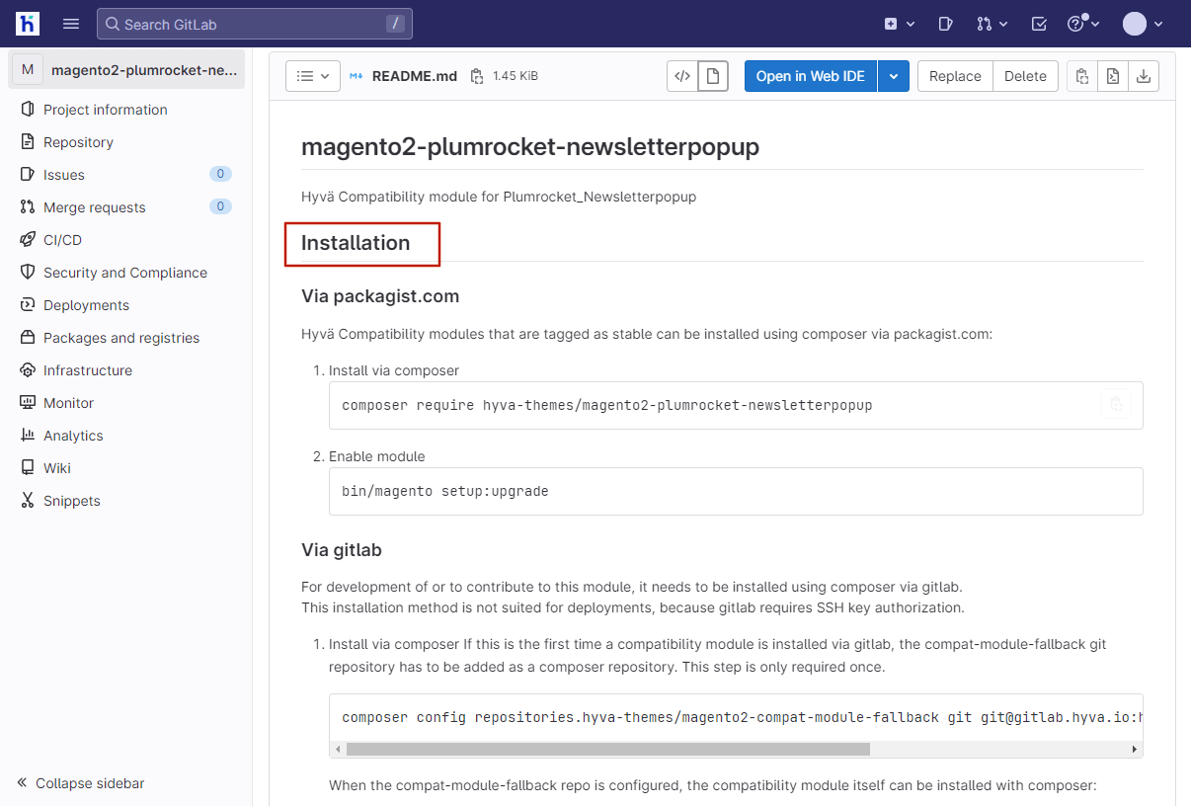Viewport: 1191px width, 806px height.
Task: Click the 'composer config repositories' code line
Action: tap(742, 717)
